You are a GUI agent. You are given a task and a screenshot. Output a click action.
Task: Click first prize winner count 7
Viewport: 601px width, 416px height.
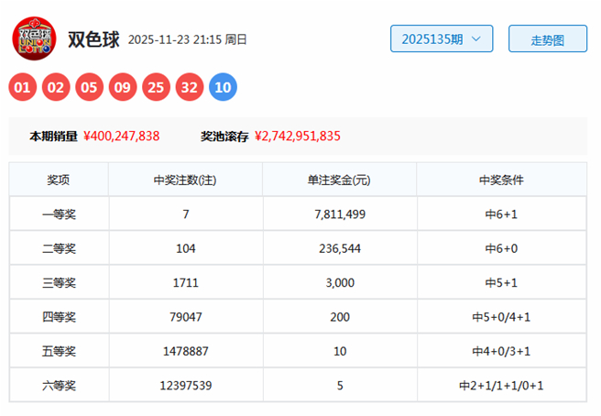186,213
